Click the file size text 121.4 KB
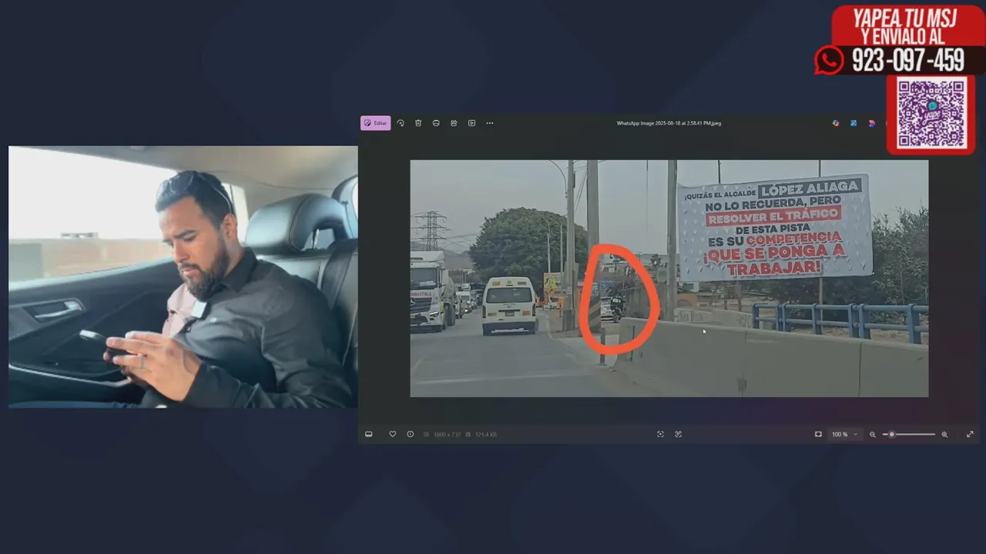Image resolution: width=986 pixels, height=554 pixels. 485,435
